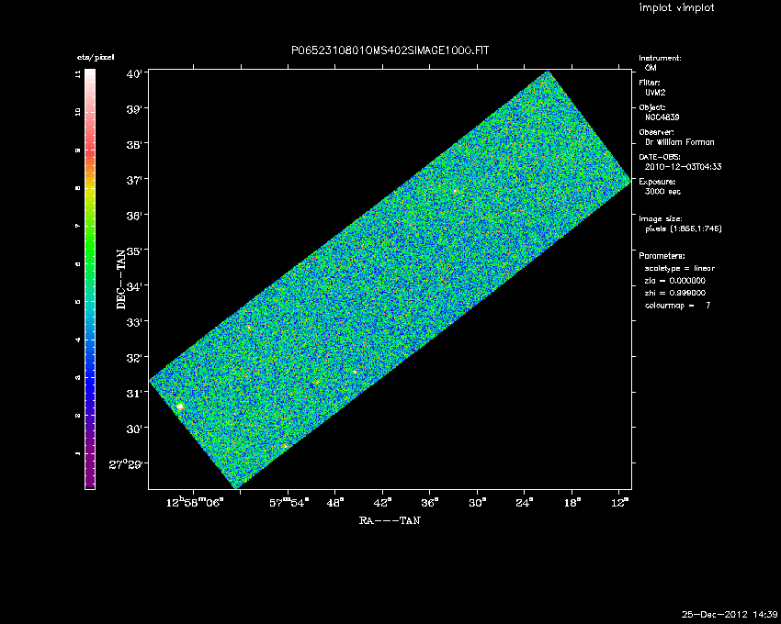The width and height of the screenshot is (781, 624).
Task: Click the 27°29' declination tick label
Action: 127,464
